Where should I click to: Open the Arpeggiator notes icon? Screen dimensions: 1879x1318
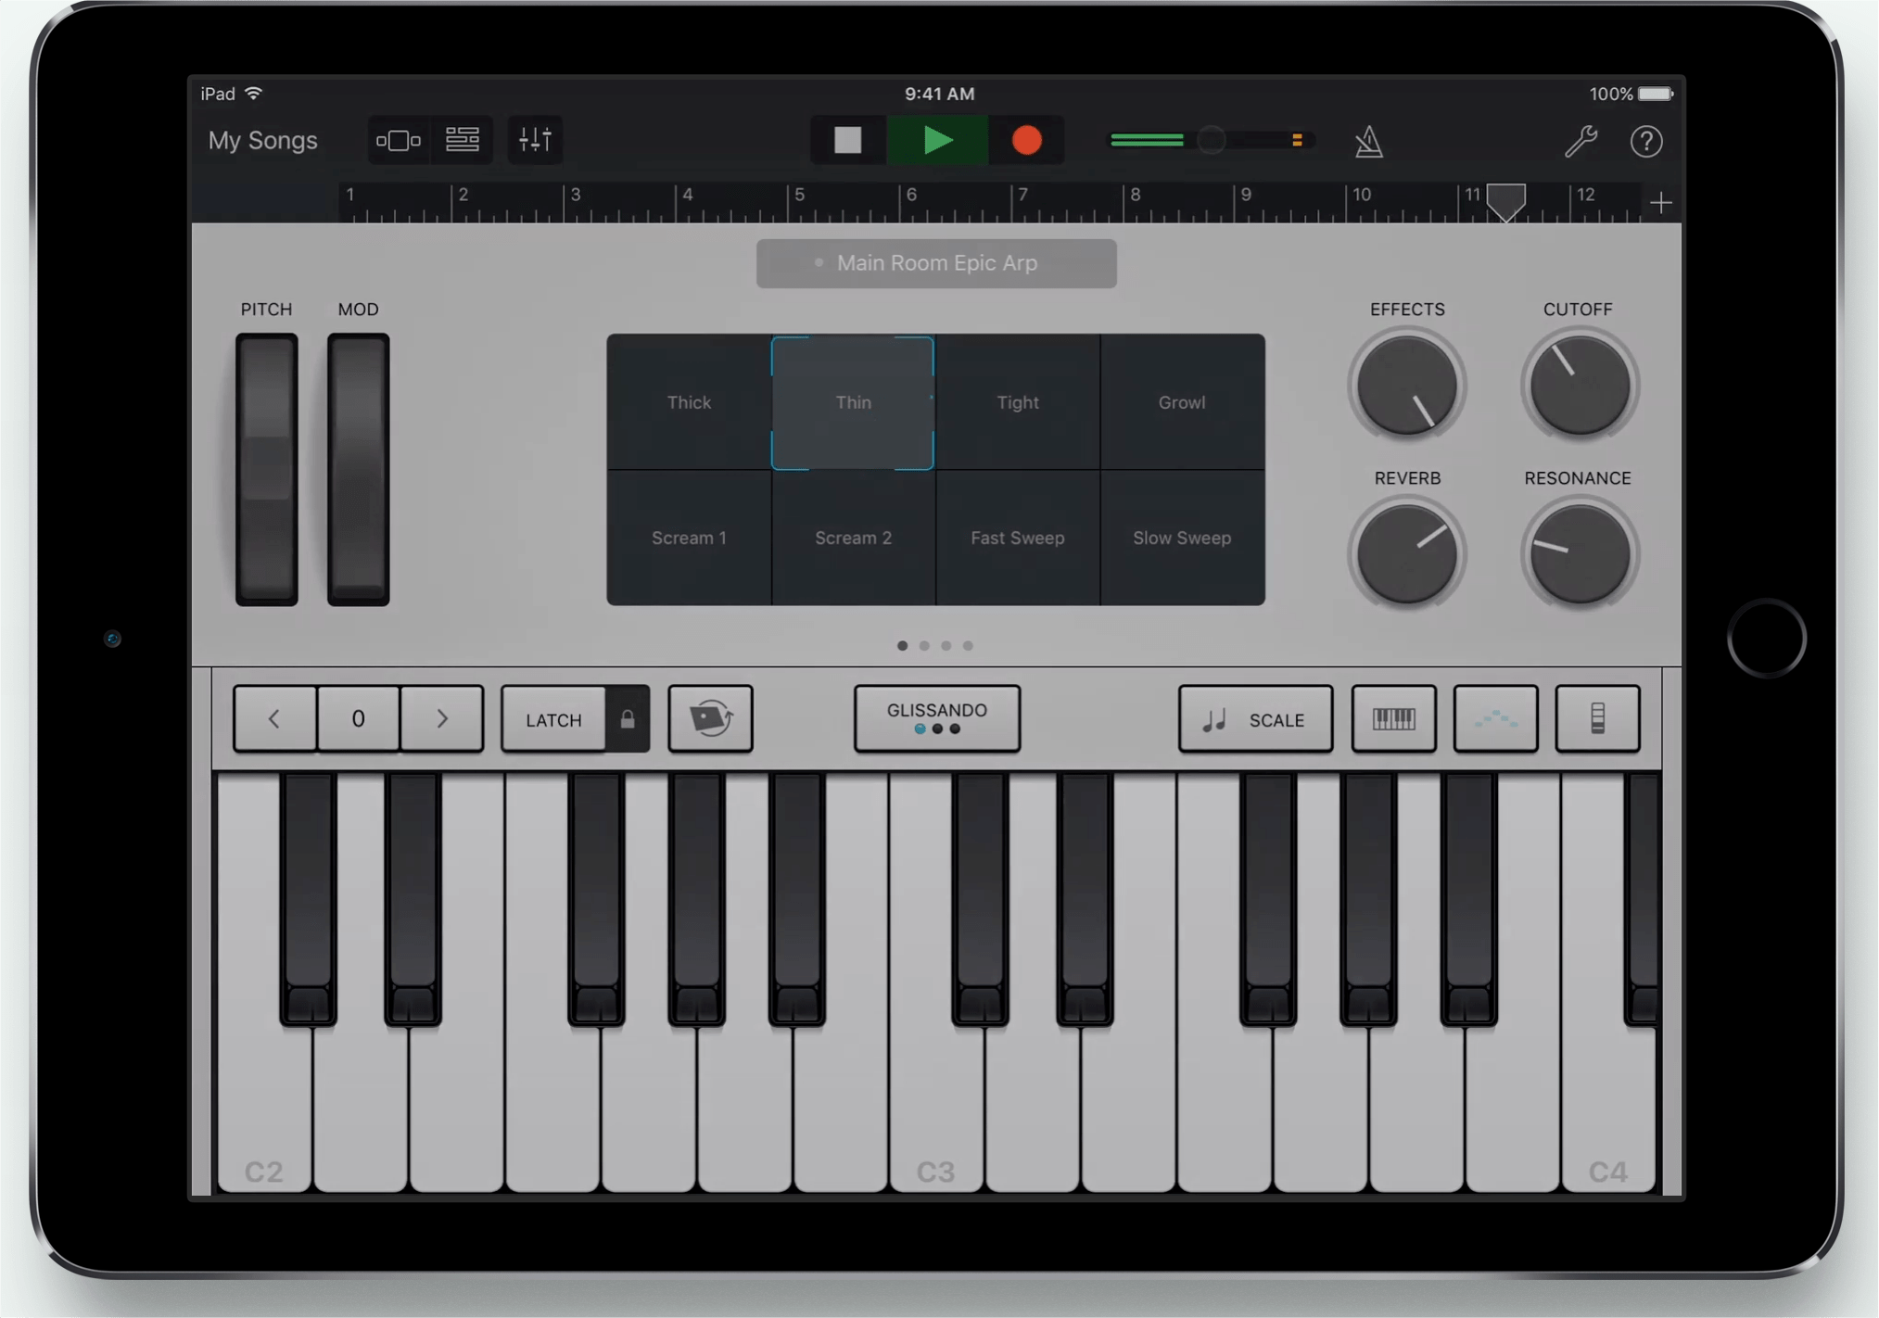[x=1496, y=718]
